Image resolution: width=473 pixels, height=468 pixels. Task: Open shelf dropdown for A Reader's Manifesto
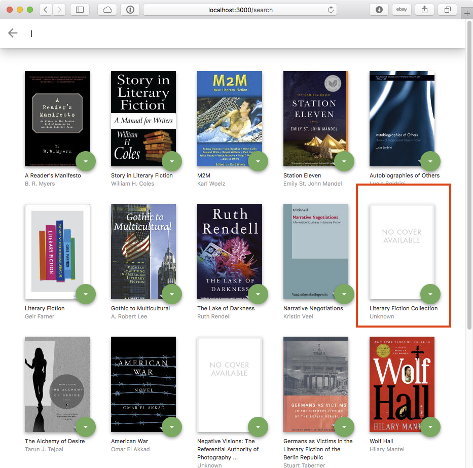click(86, 161)
